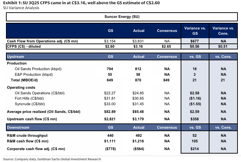The height and width of the screenshot is (162, 241).
Task: Click the $3,831 actual cash flow value
Action: tap(139, 41)
